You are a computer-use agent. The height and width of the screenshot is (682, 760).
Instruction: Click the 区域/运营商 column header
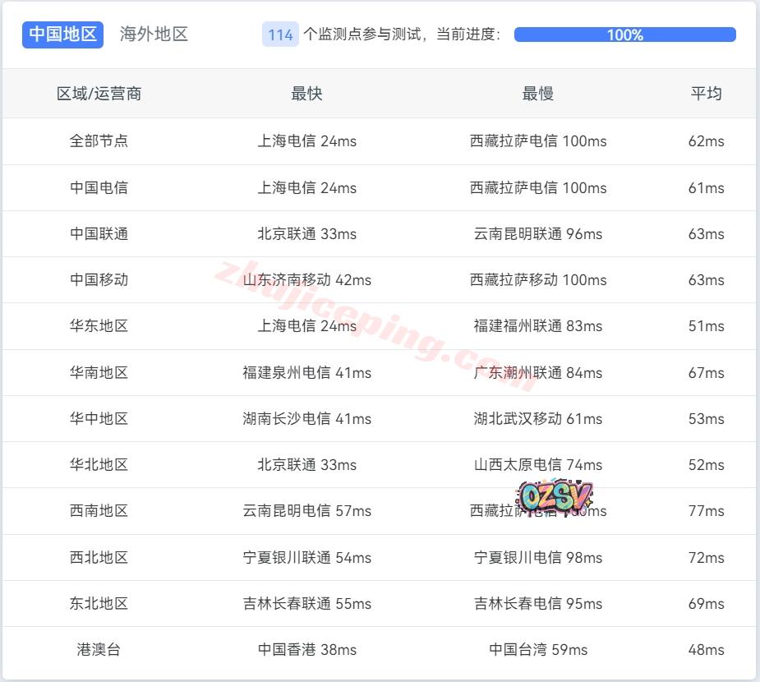click(x=99, y=94)
